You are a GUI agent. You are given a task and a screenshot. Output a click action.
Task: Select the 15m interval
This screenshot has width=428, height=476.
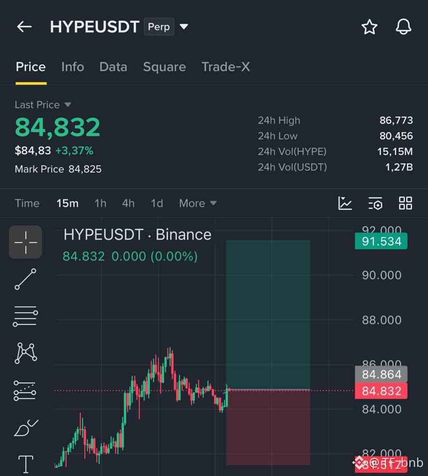tap(68, 203)
